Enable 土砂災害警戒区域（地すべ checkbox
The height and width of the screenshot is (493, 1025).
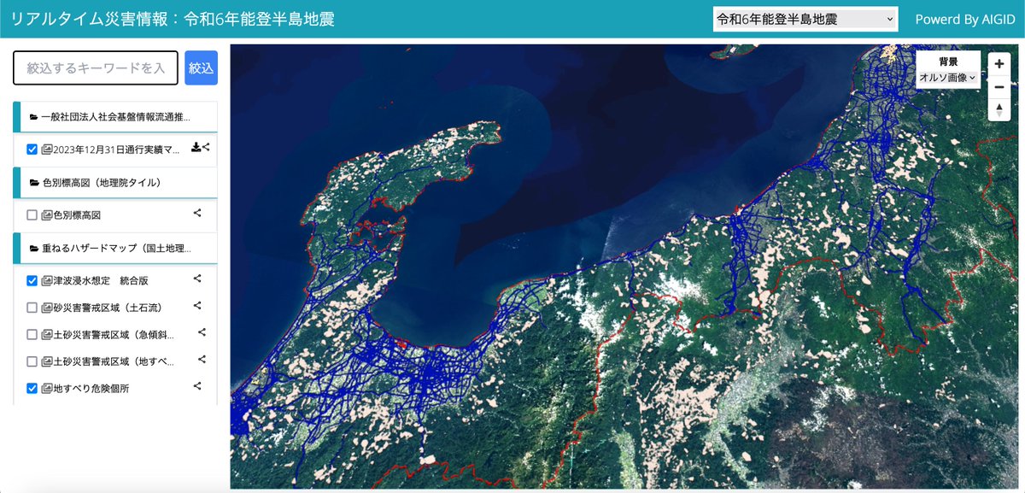coord(32,362)
